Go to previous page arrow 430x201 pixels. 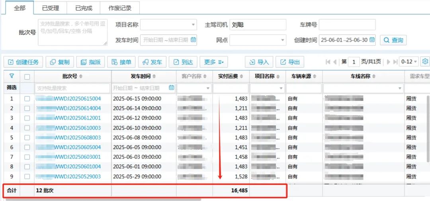point(335,62)
